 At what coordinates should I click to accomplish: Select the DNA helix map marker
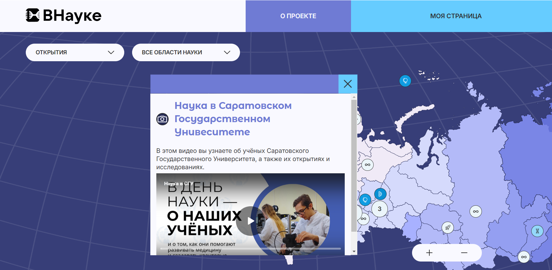[x=537, y=231]
